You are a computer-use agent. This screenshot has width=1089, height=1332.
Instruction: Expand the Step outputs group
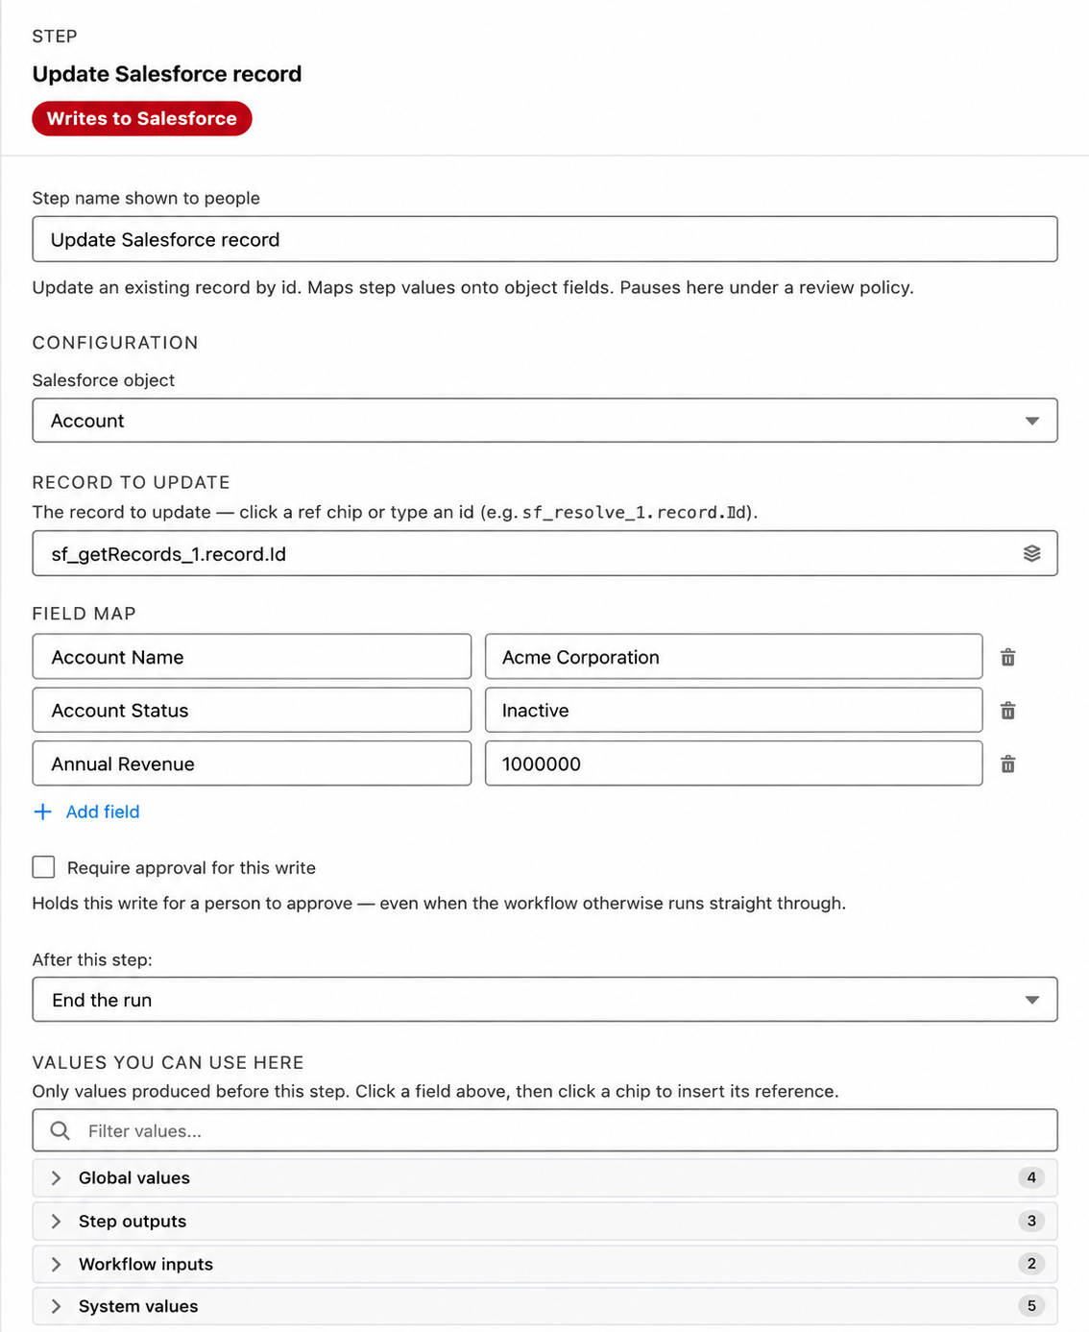pyautogui.click(x=544, y=1221)
